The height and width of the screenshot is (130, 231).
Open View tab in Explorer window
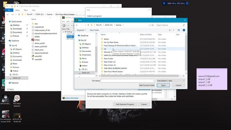(34, 10)
